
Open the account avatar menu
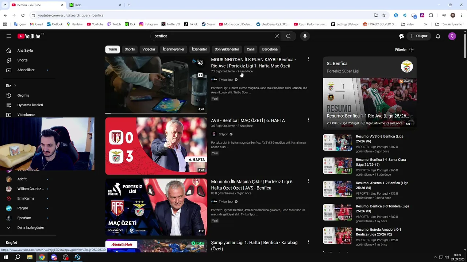tap(452, 36)
